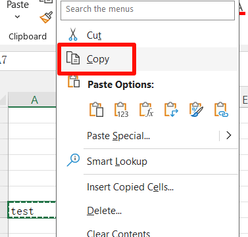Click Paste Special... menu text
Viewport: 248px width, 237px height.
pyautogui.click(x=118, y=136)
